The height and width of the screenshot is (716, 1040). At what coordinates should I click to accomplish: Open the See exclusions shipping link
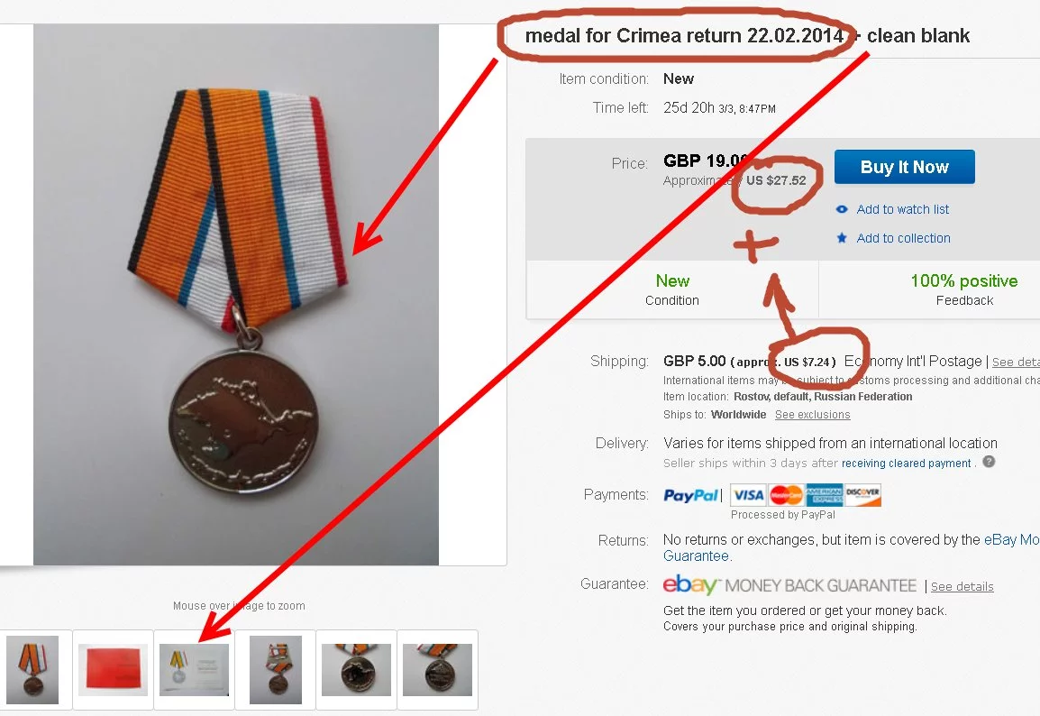tap(813, 415)
